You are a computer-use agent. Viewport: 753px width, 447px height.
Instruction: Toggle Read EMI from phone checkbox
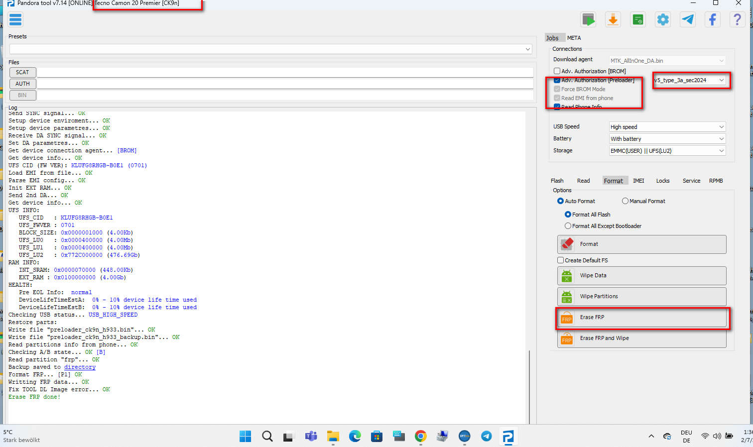click(x=557, y=98)
